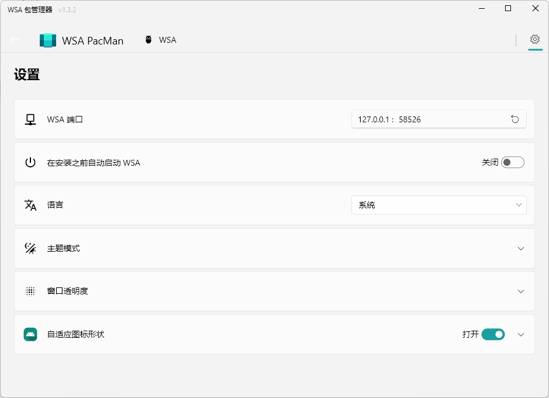Image resolution: width=549 pixels, height=398 pixels.
Task: Click the green Android adaptive icon
Action: coord(30,334)
